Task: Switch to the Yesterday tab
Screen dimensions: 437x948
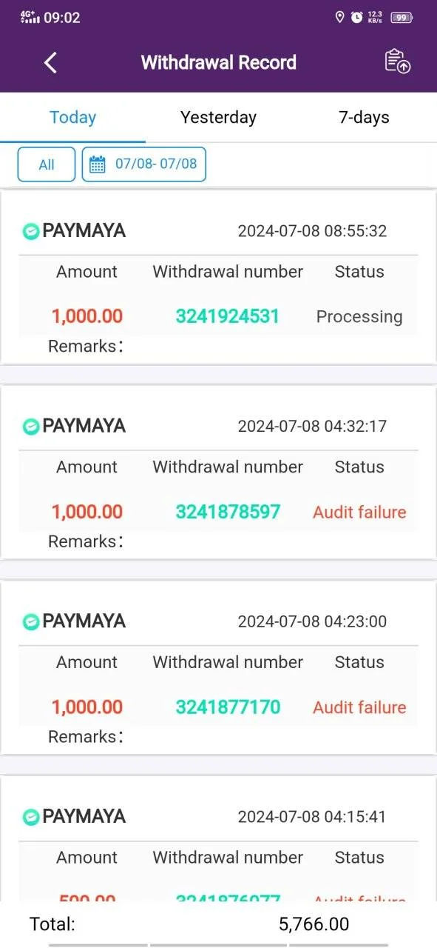Action: (x=218, y=117)
